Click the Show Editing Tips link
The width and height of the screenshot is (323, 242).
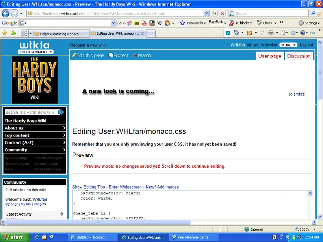click(x=89, y=187)
